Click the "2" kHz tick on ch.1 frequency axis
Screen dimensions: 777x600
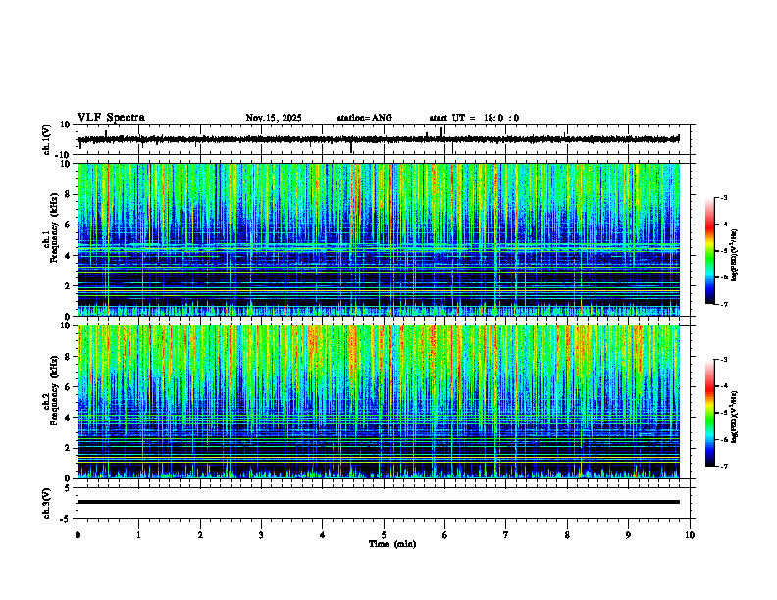70,286
